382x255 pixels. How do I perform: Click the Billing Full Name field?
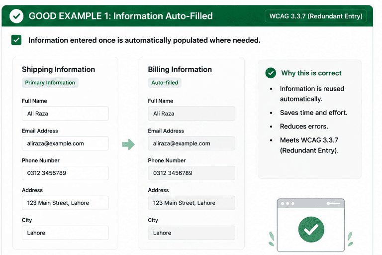click(191, 114)
